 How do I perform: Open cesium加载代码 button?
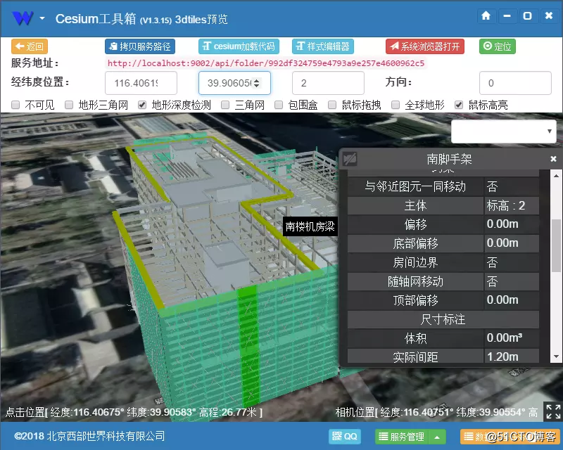coord(239,46)
